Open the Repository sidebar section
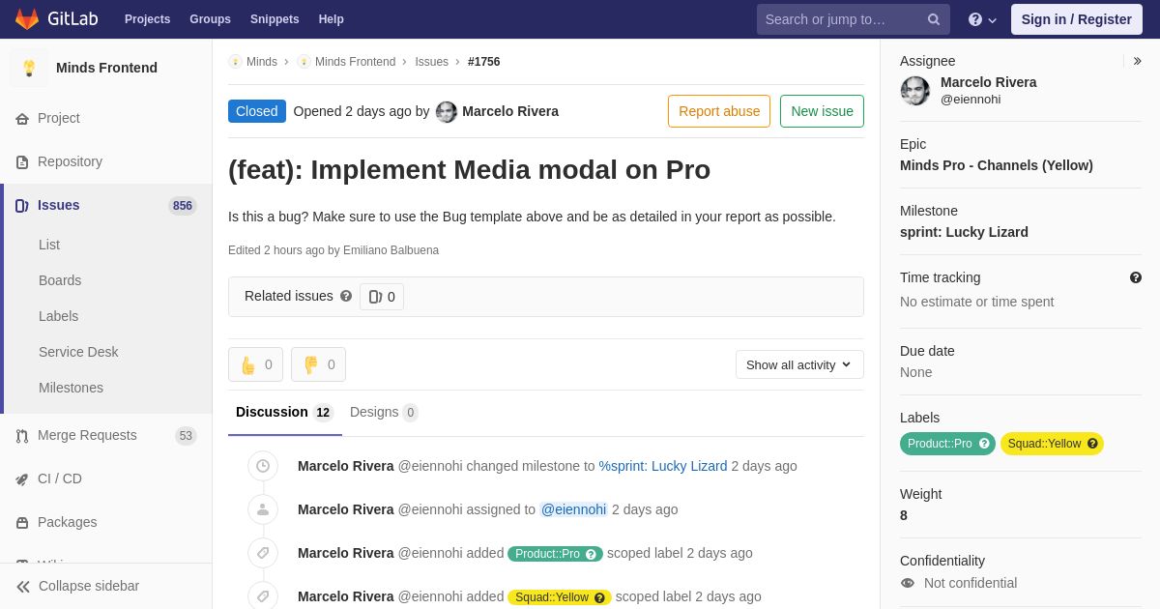The image size is (1160, 609). (x=70, y=161)
